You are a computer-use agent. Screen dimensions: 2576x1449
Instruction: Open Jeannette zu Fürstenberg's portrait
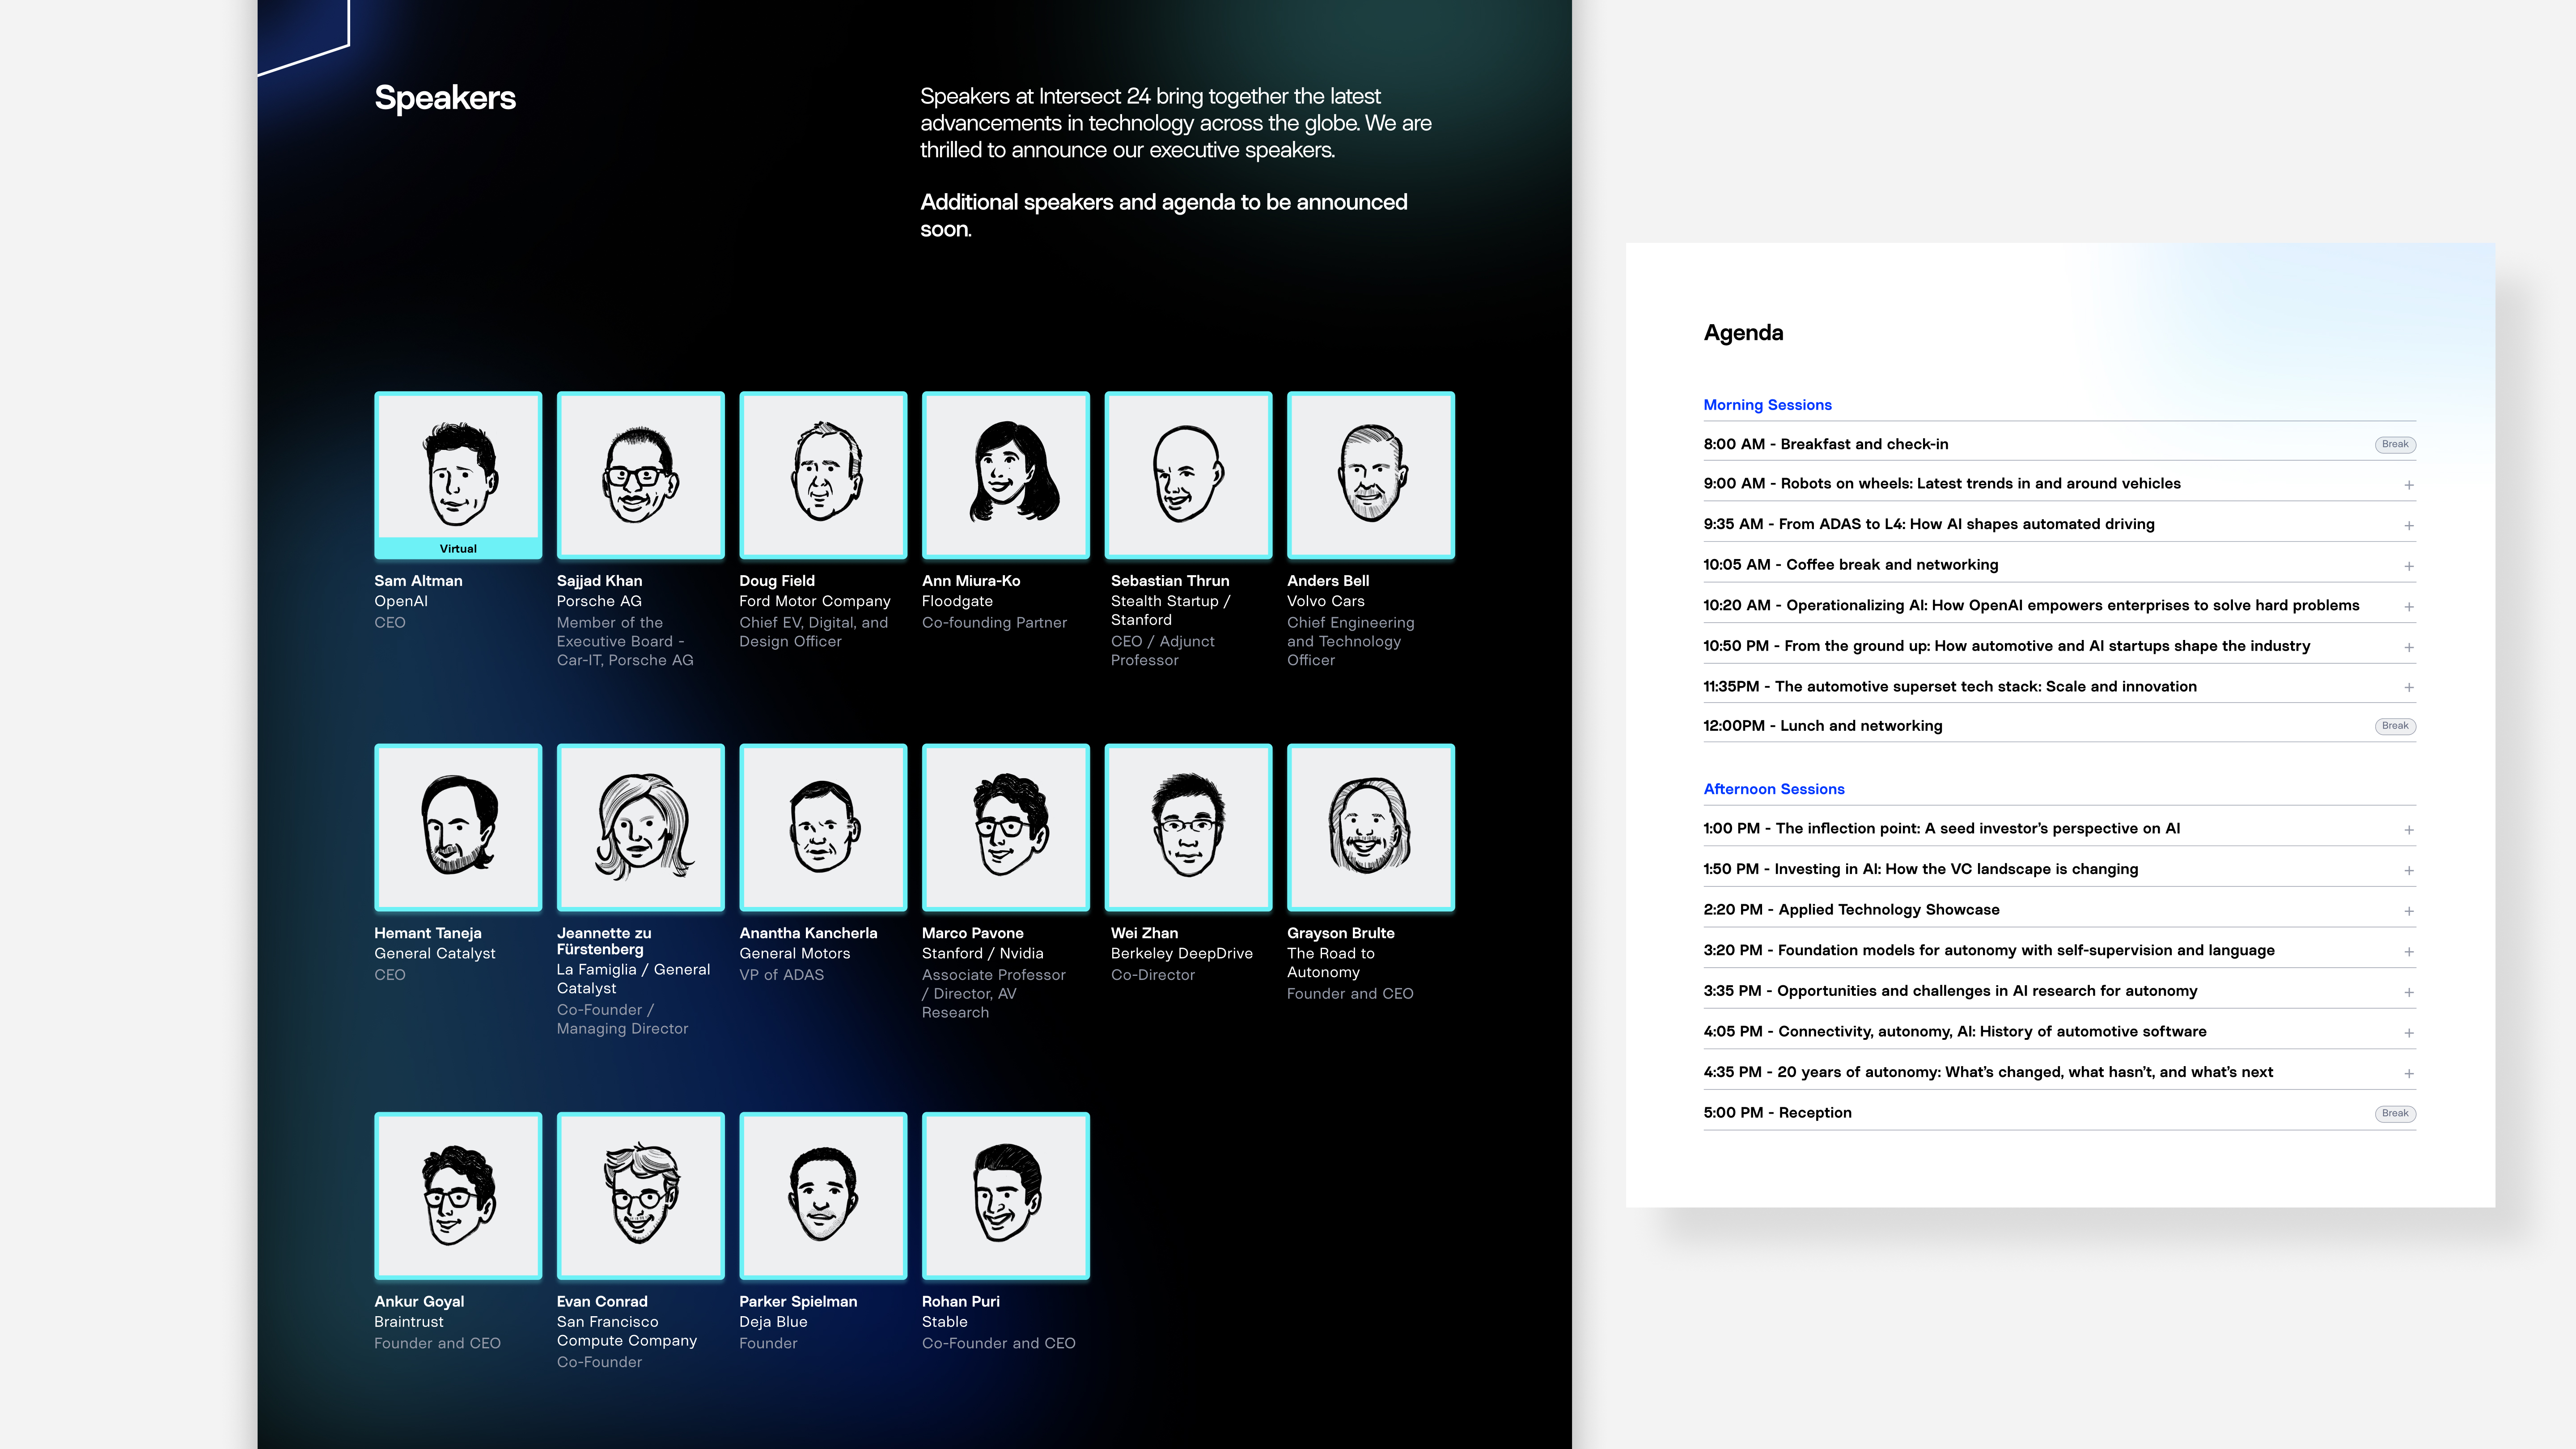coord(640,827)
